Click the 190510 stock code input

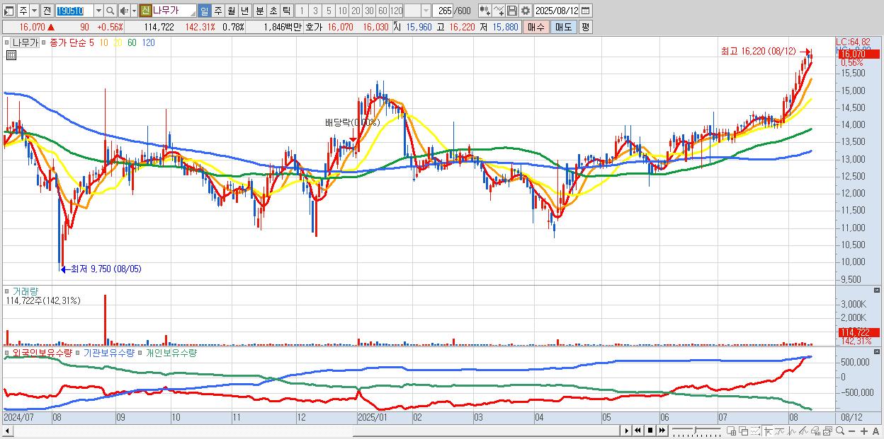[x=75, y=11]
